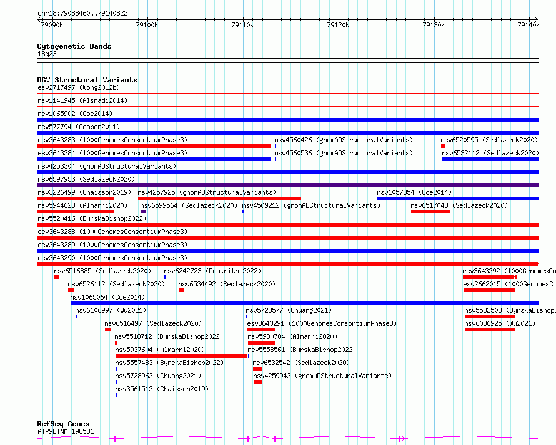
Task: Select the nsv6534492 red variant block
Action: pyautogui.click(x=182, y=290)
